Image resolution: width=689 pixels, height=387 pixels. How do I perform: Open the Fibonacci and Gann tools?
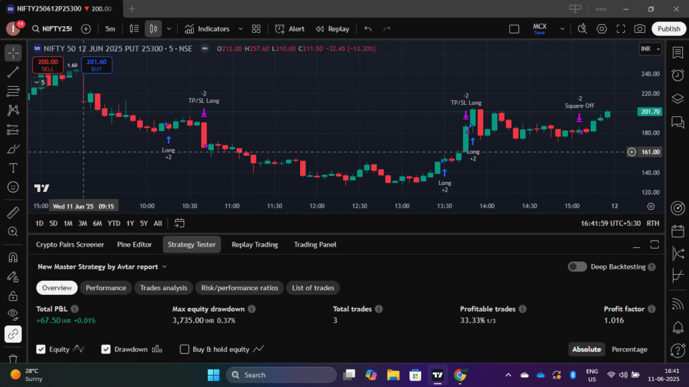pyautogui.click(x=13, y=91)
